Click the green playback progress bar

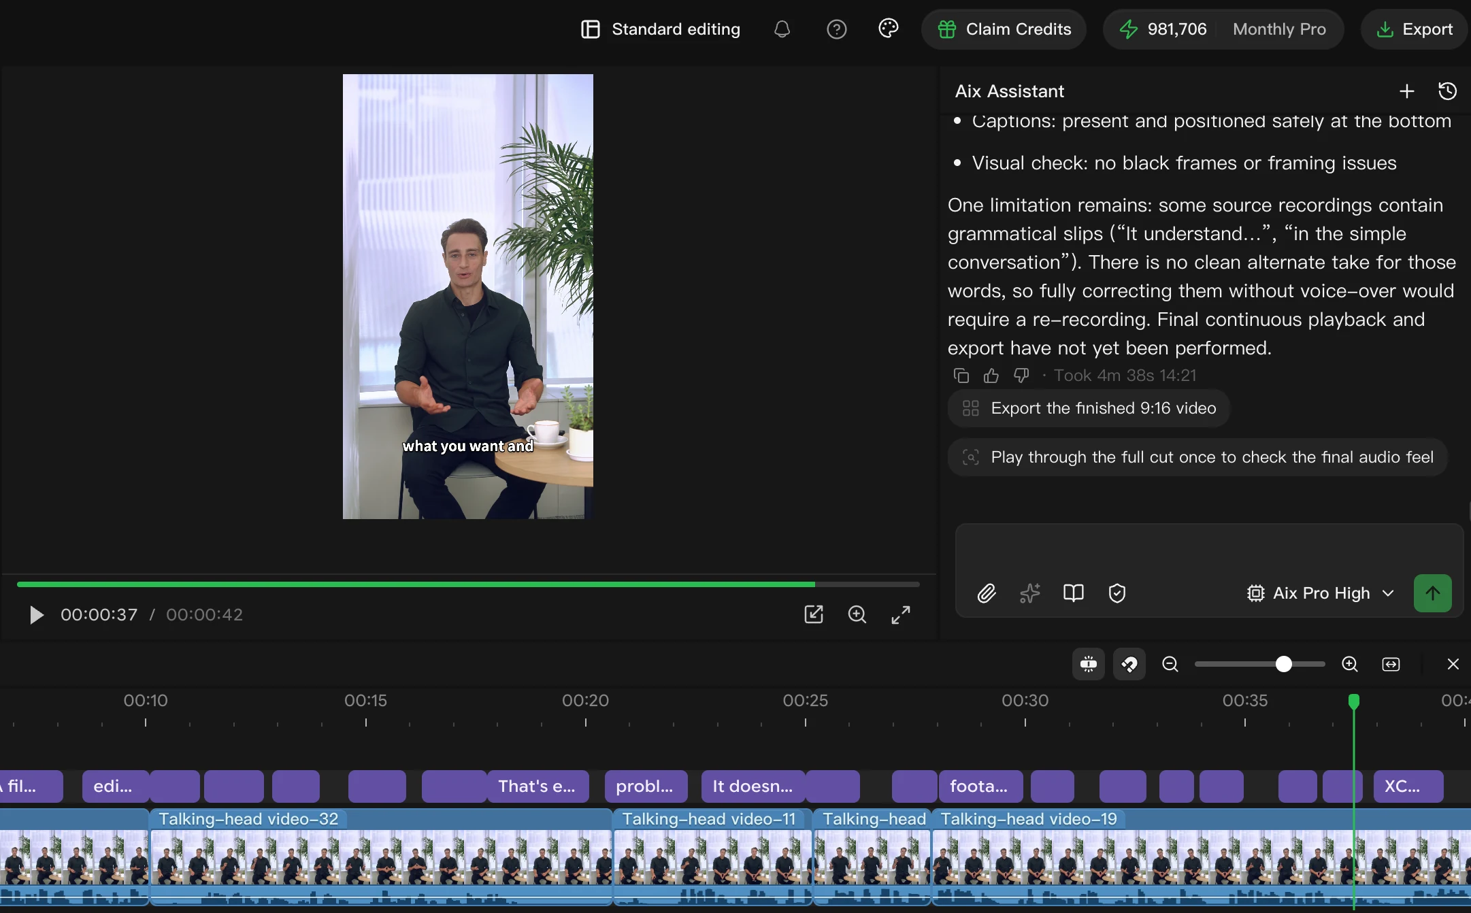pyautogui.click(x=468, y=584)
